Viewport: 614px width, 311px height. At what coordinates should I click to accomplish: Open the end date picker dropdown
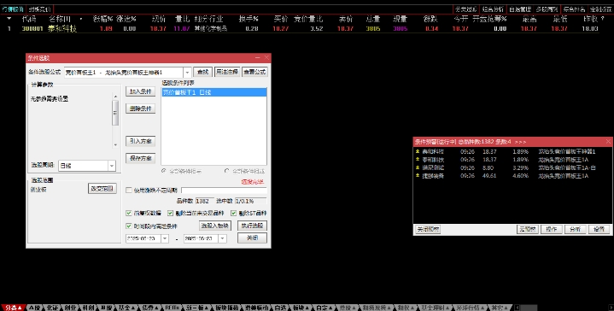[222, 238]
